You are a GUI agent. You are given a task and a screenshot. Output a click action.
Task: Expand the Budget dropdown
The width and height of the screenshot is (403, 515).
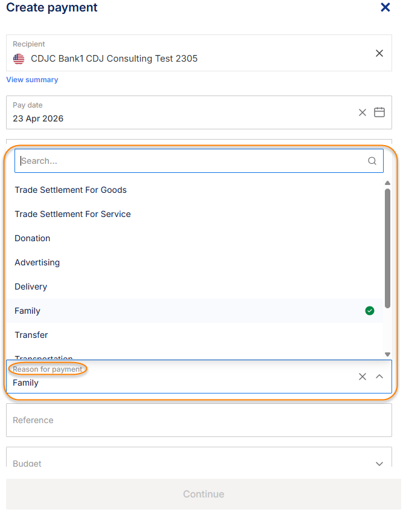coord(379,464)
